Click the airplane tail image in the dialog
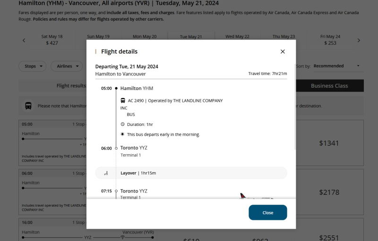This screenshot has width=378, height=241. tap(244, 196)
